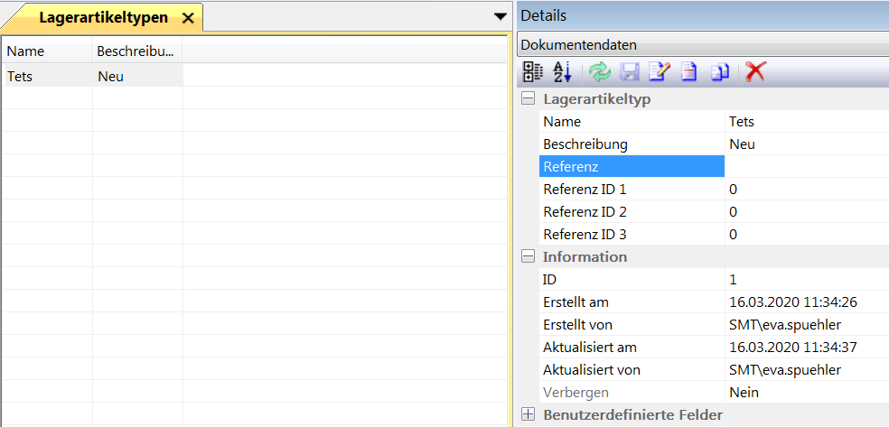Click the Edit document pencil icon
Image resolution: width=889 pixels, height=427 pixels.
click(660, 73)
